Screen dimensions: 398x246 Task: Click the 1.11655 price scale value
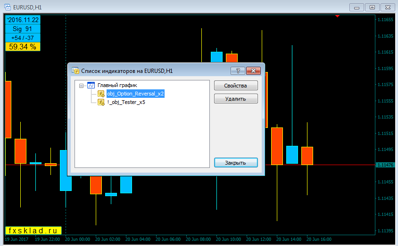(385, 20)
